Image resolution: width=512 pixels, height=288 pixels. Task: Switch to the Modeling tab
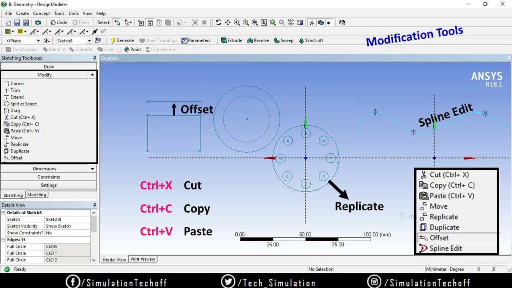(37, 194)
